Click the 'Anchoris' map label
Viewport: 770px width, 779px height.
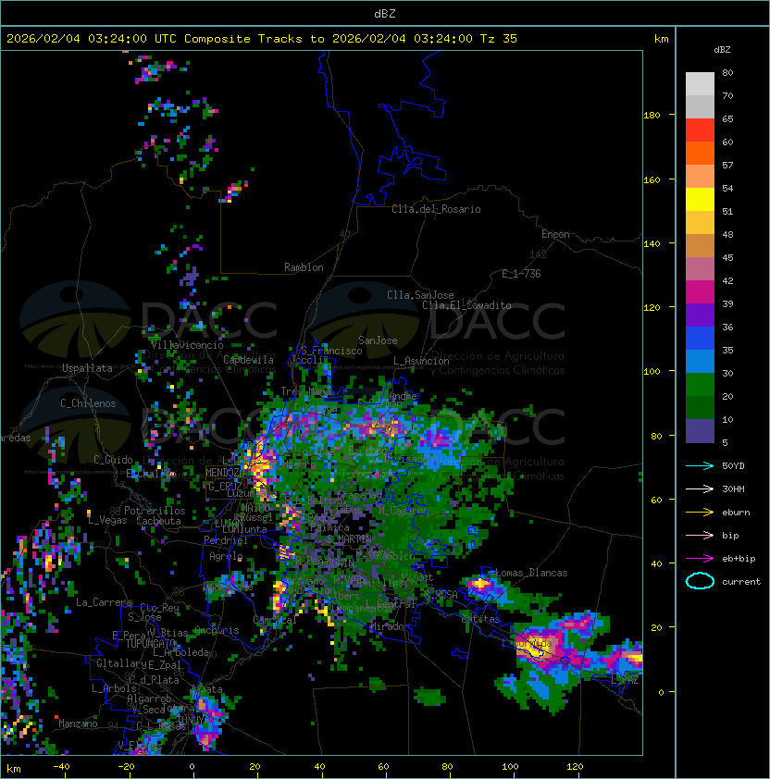pyautogui.click(x=217, y=630)
